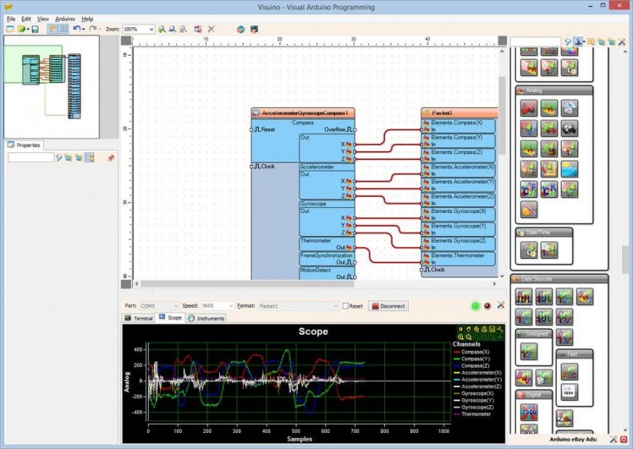Open the Arduino menu
This screenshot has height=449, width=633.
(x=65, y=18)
